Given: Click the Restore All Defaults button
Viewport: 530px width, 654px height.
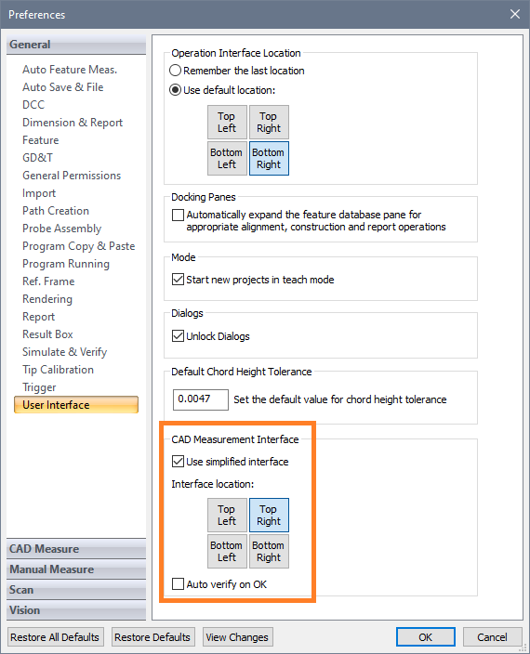Looking at the screenshot, I should [55, 637].
